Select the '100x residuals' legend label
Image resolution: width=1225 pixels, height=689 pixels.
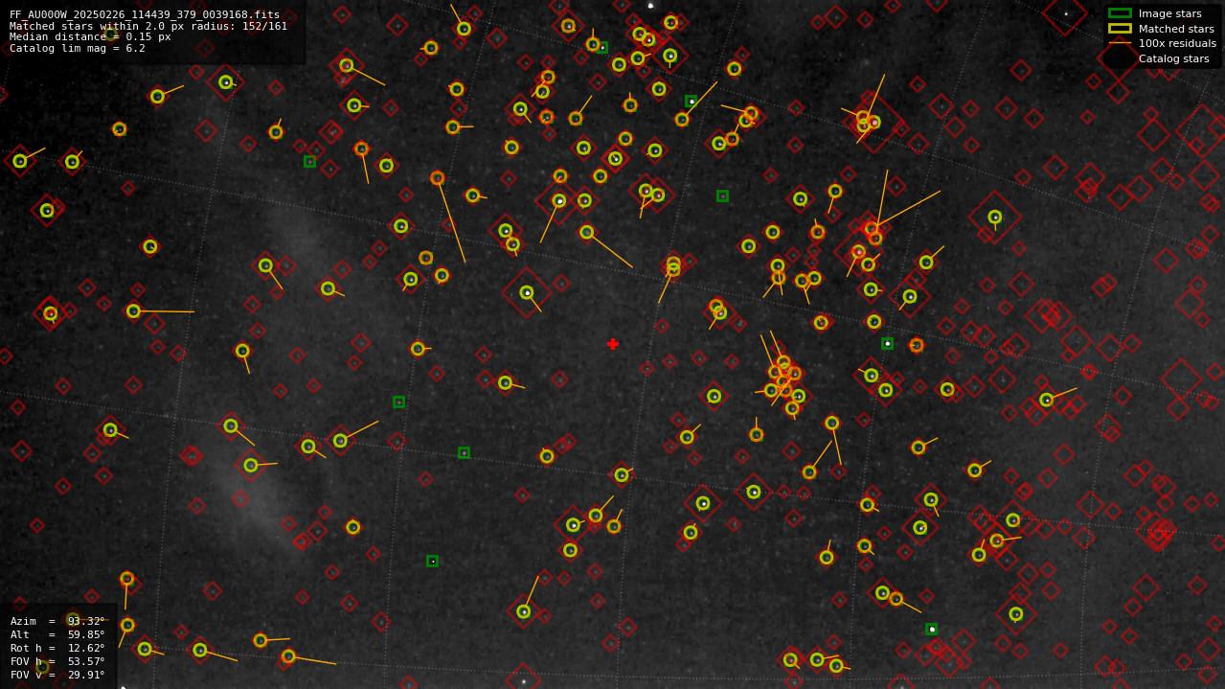click(x=1177, y=44)
